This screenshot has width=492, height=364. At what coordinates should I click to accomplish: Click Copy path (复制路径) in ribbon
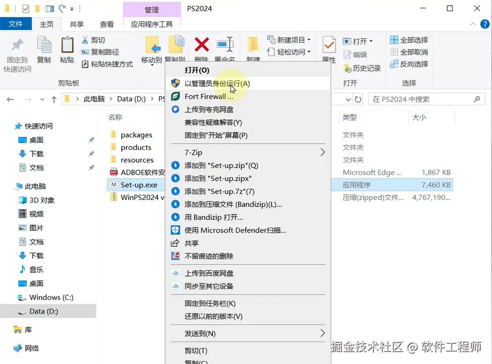[100, 52]
